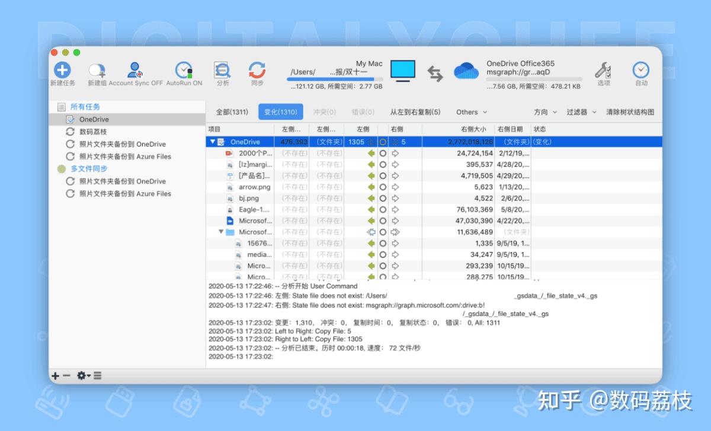Click the 所有任务 list icon in the sidebar
Screen dimensions: 711x431
click(61, 107)
